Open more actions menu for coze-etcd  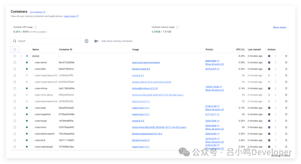[276, 140]
